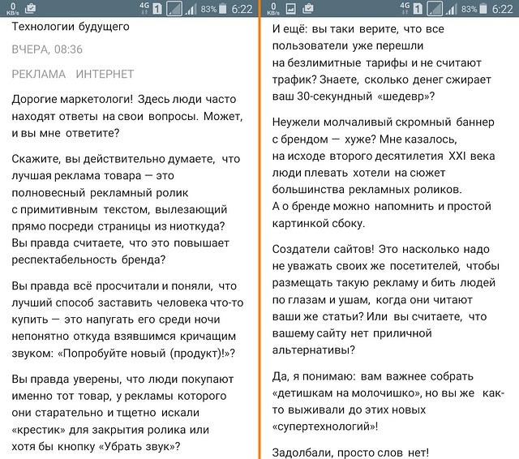Viewport: 519px width, 459px height.
Task: Tap the title Технологии будущего
Action: tap(71, 27)
